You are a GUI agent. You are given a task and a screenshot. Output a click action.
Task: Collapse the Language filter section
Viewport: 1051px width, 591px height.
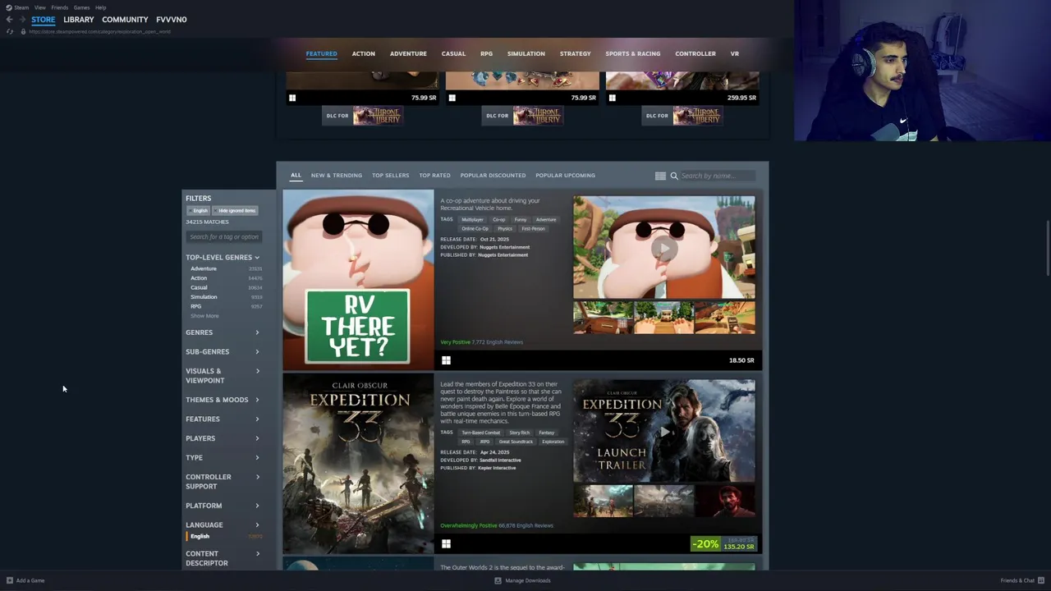click(223, 525)
